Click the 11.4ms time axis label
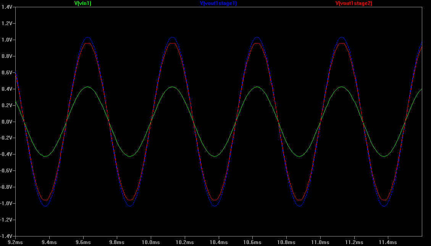Viewport: 431px width, 246px height. (x=388, y=242)
